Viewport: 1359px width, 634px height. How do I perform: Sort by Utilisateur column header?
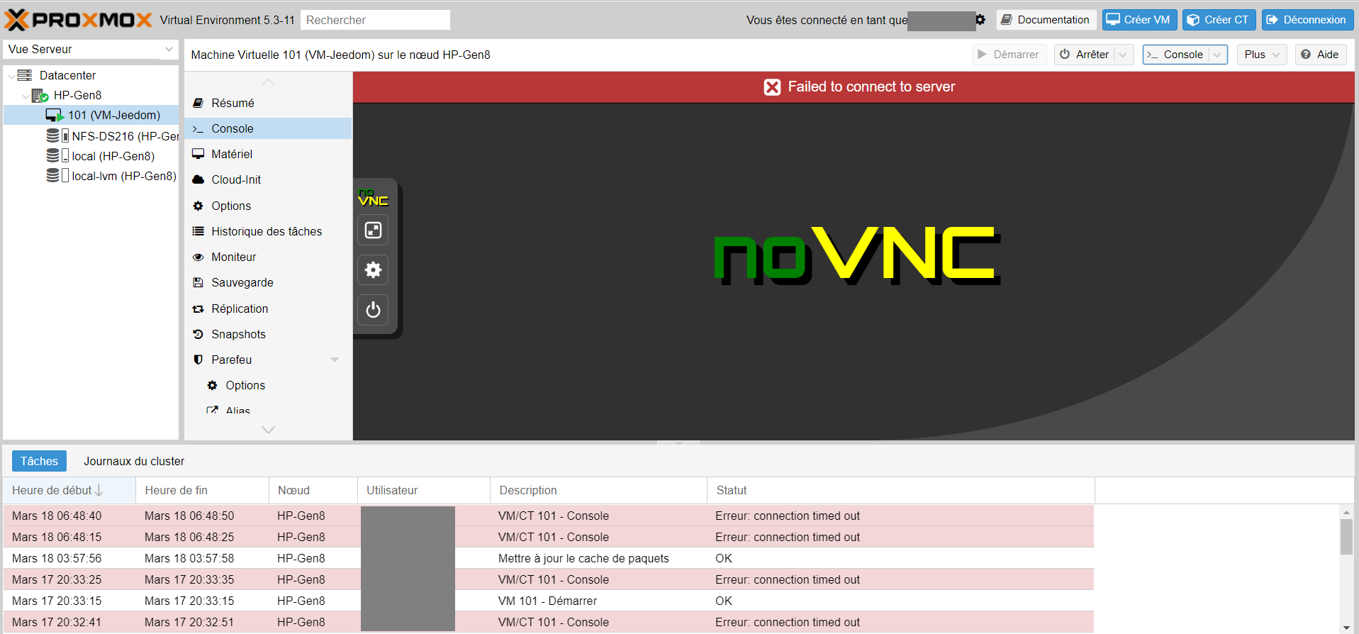click(424, 490)
